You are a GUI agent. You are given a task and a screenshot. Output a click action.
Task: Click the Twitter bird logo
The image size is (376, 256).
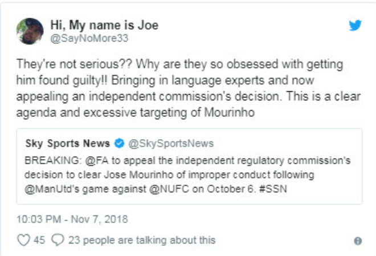click(x=355, y=26)
